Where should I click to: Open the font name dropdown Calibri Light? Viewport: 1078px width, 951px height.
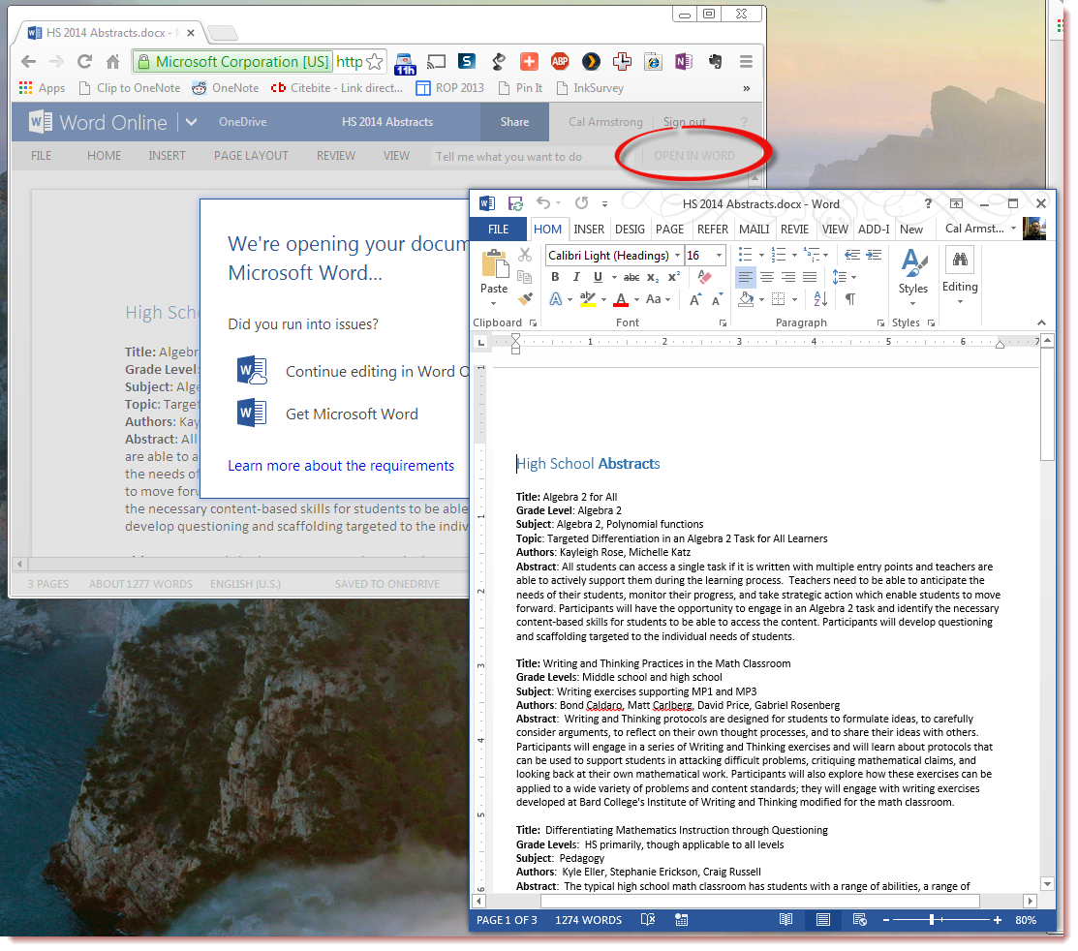click(677, 255)
